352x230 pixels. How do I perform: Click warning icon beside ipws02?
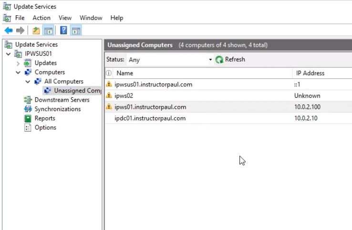pos(109,95)
